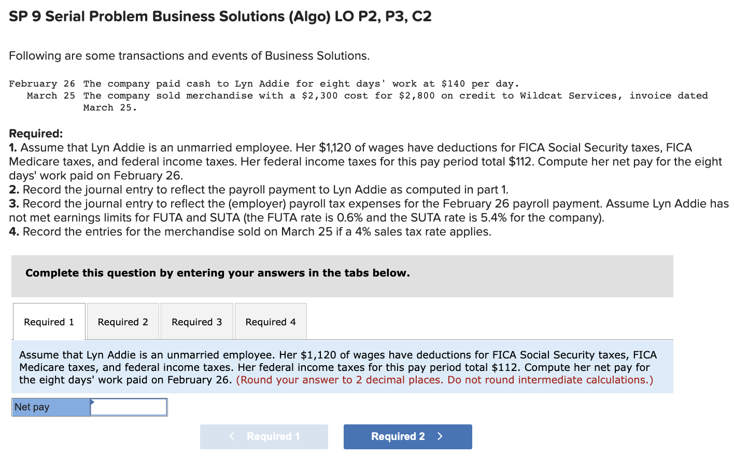The width and height of the screenshot is (734, 469).
Task: Switch to the Required 2 tab
Action: [123, 321]
